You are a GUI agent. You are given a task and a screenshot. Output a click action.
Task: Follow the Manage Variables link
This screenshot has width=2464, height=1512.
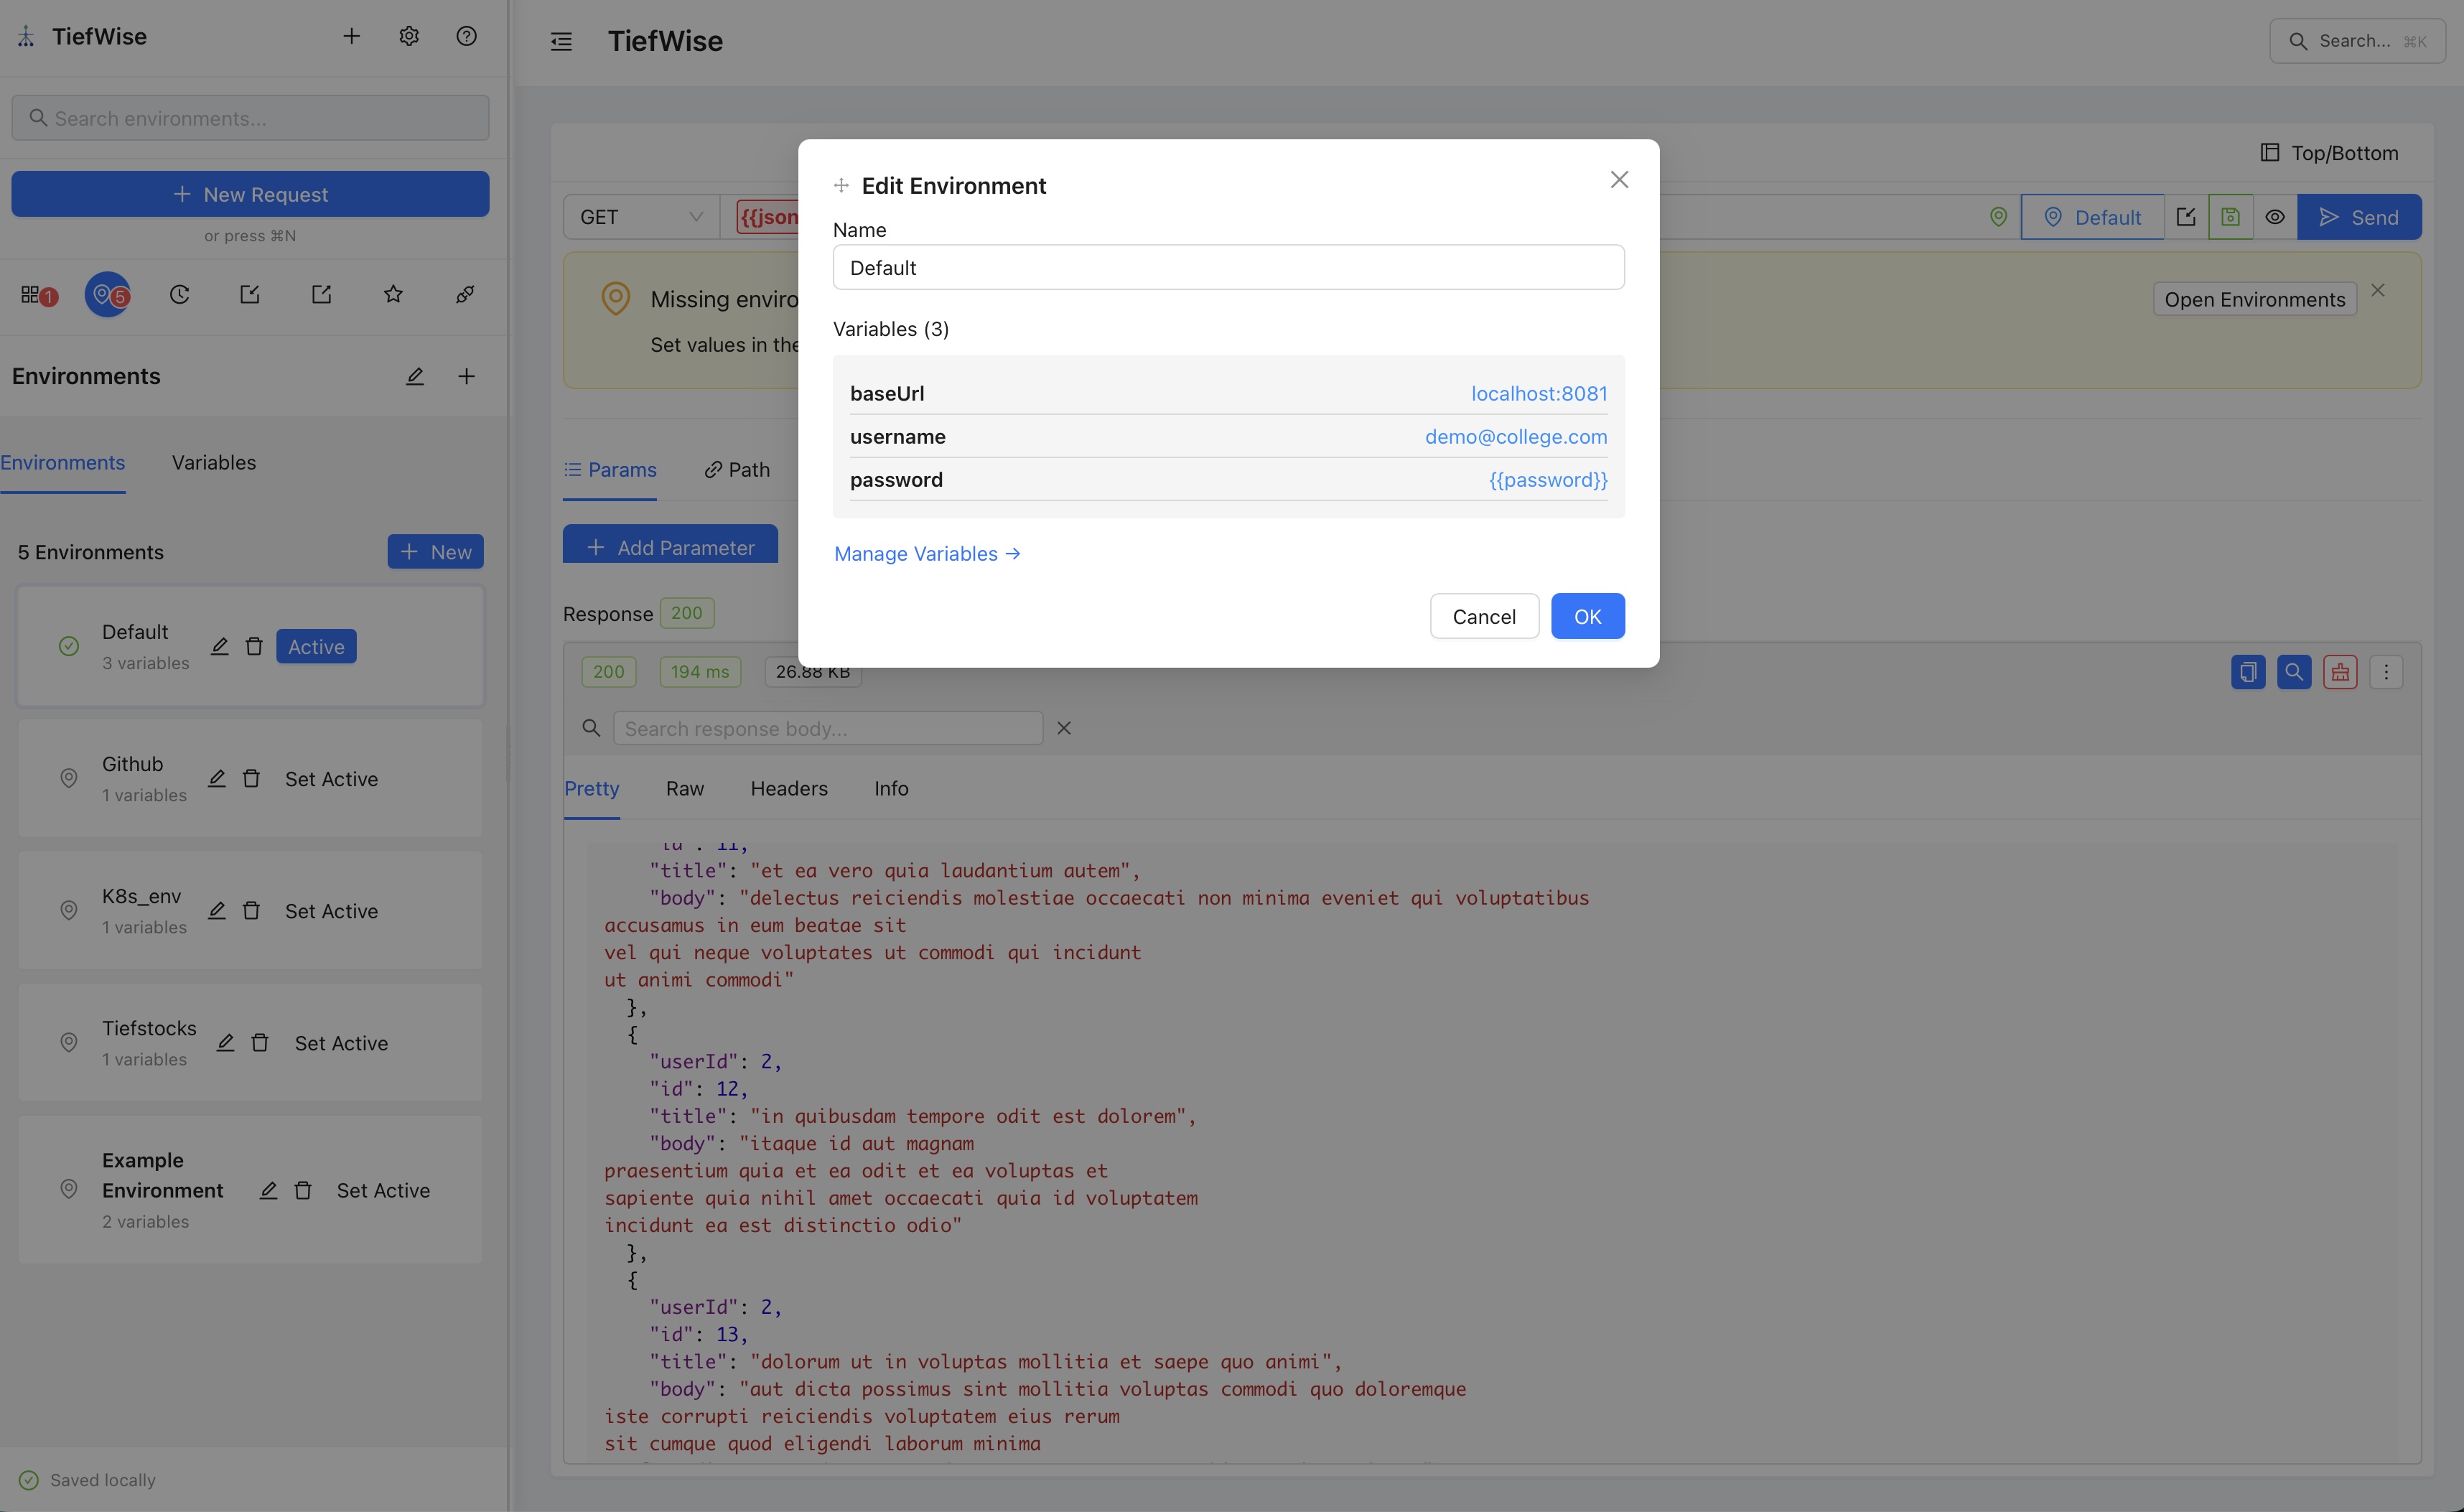[x=927, y=554]
